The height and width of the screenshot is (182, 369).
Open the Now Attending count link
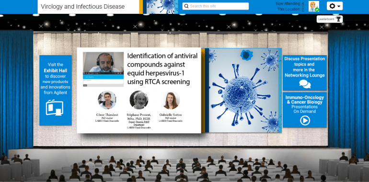coord(303,3)
